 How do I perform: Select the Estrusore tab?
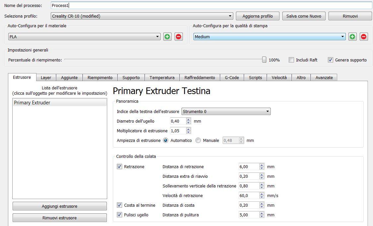click(22, 77)
